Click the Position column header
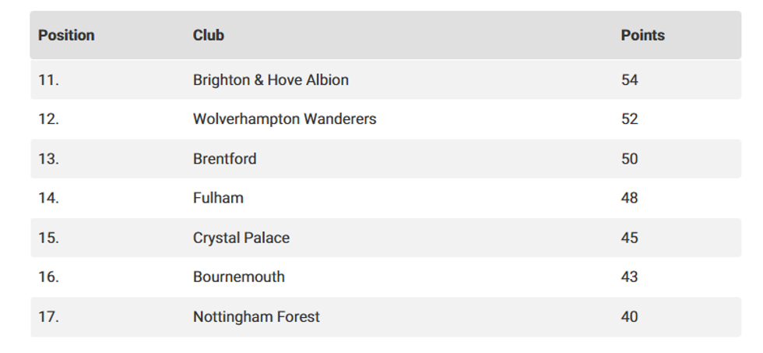 66,35
